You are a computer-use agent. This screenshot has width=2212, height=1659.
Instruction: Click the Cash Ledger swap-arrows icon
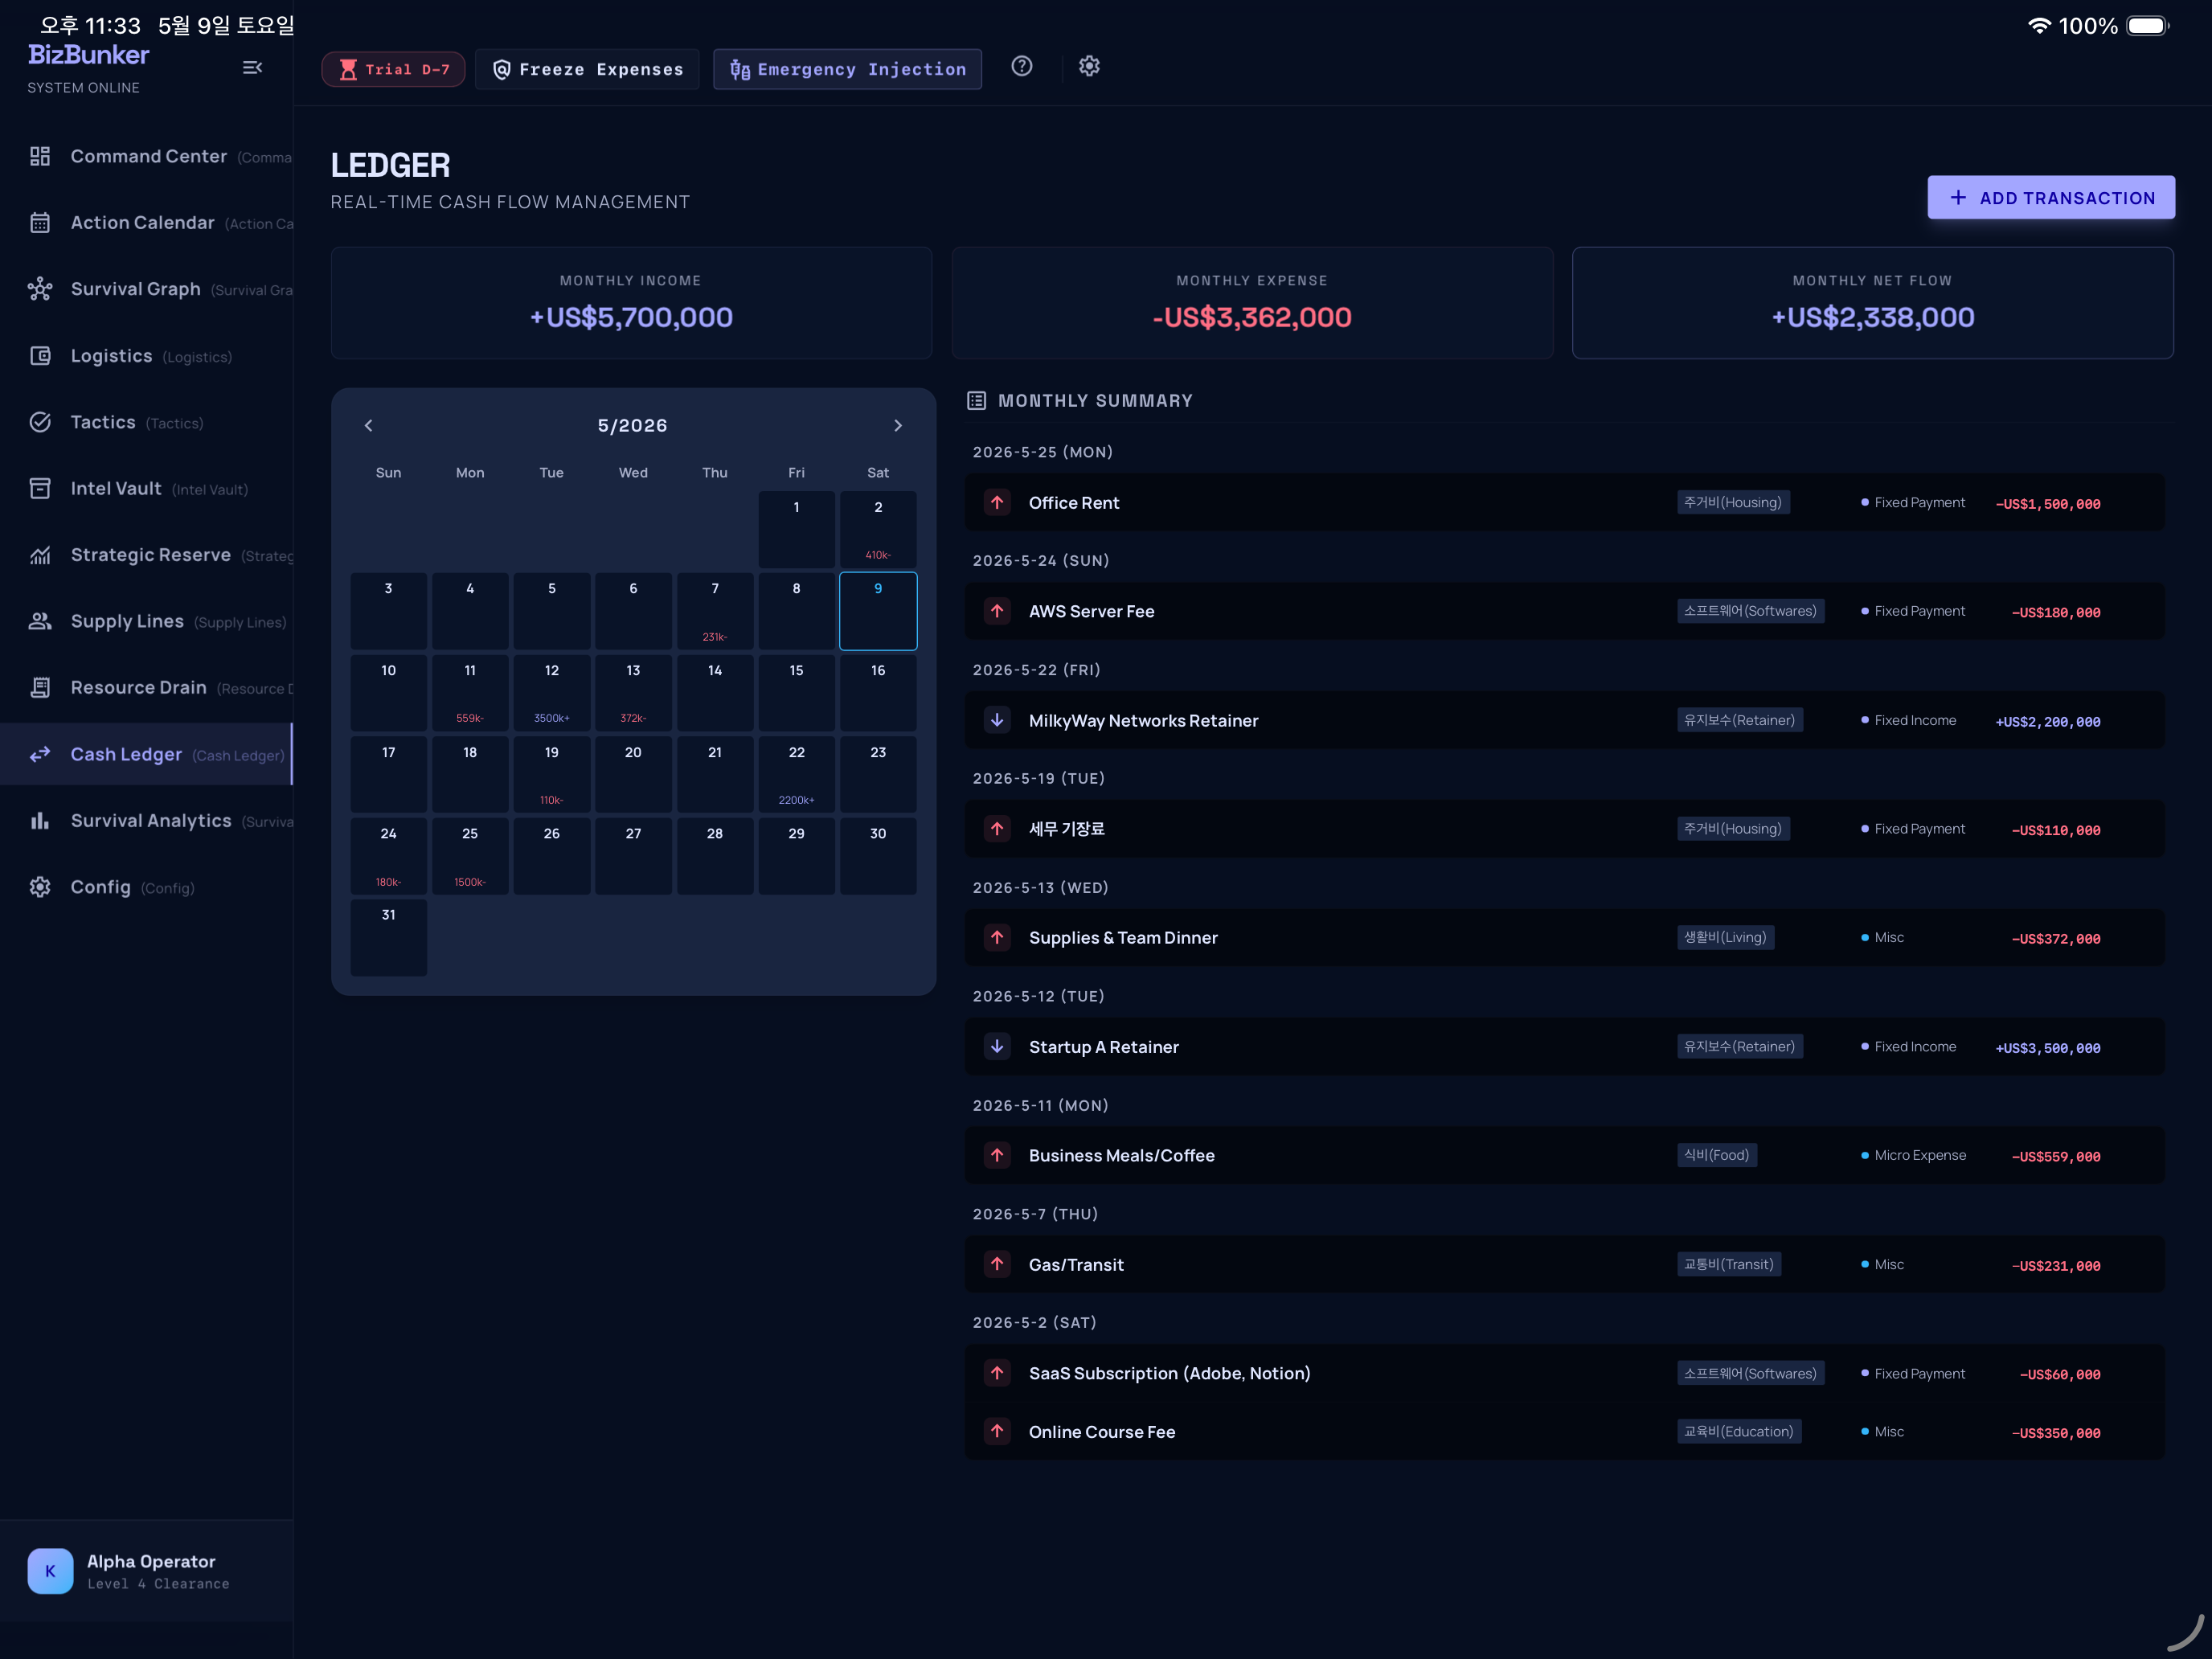40,754
